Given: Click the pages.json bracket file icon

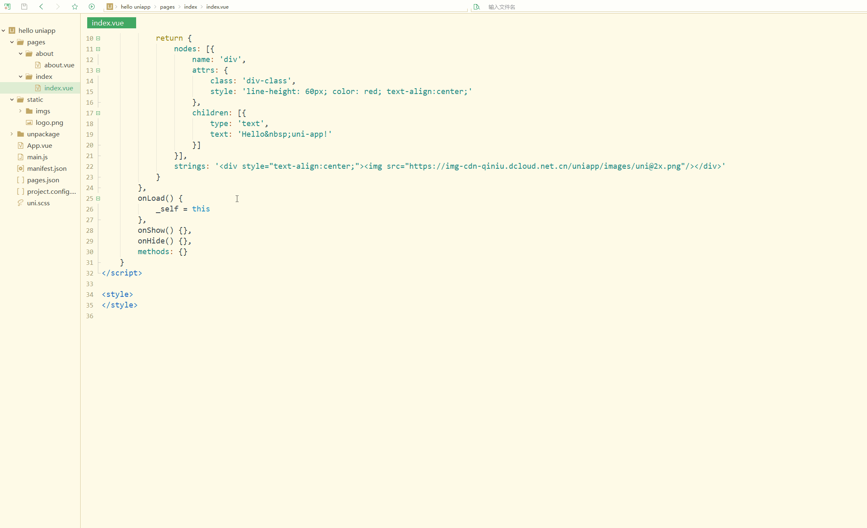Looking at the screenshot, I should tap(21, 180).
